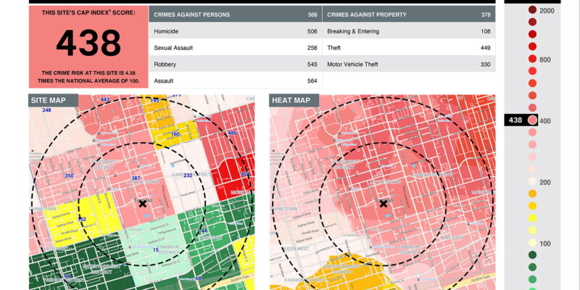The width and height of the screenshot is (580, 290).
Task: Click the red legend dot next to 800
Action: (x=533, y=59)
